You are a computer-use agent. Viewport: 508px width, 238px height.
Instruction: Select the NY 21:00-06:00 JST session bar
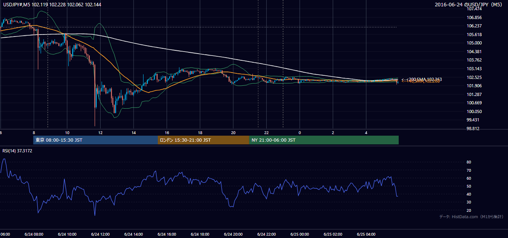pos(324,140)
